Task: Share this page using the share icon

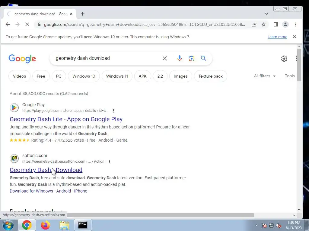Action: 254,24
